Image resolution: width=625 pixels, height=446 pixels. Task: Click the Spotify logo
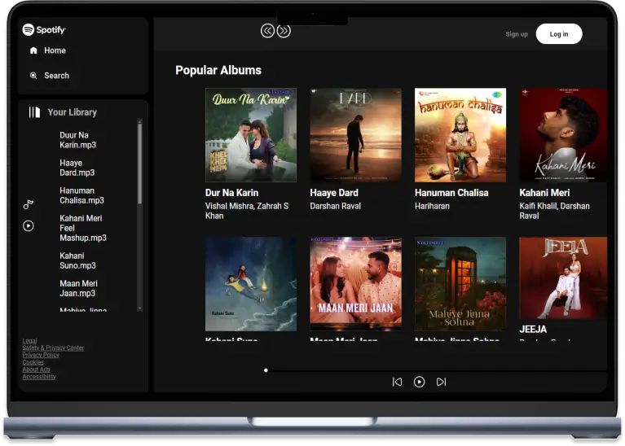[x=44, y=30]
